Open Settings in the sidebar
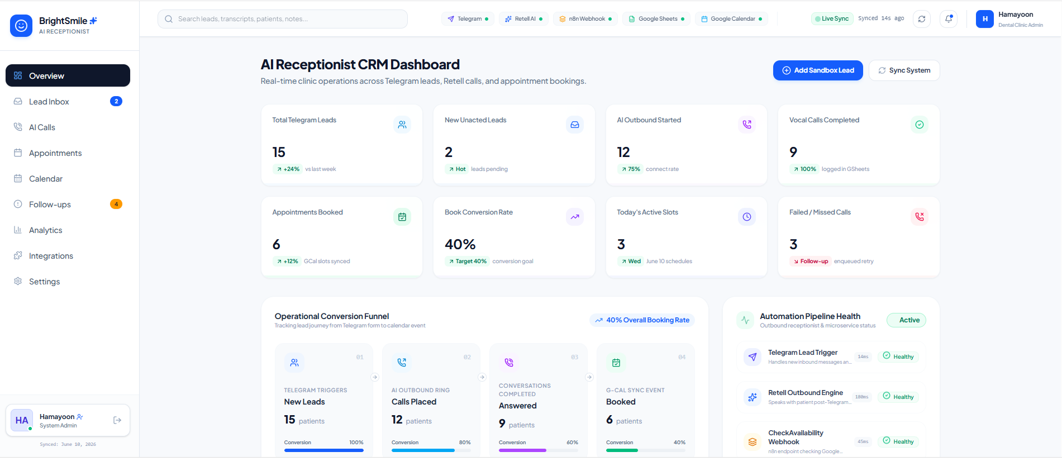Screen dimensions: 1062x466 tap(68, 281)
